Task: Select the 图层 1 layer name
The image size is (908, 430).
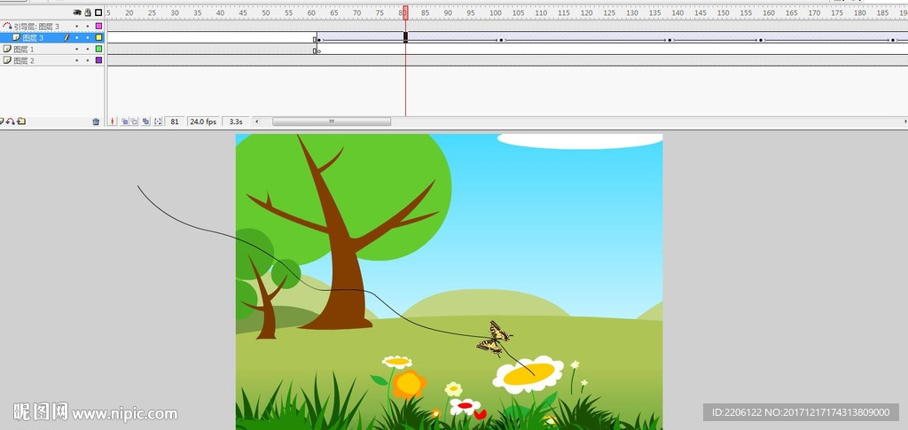Action: [x=24, y=49]
